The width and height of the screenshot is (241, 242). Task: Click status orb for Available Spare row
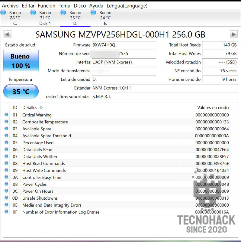pos(6,129)
